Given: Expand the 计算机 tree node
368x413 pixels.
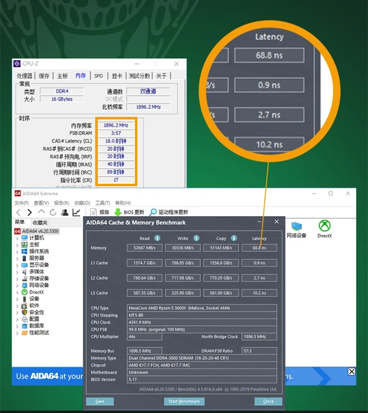Looking at the screenshot, I should pyautogui.click(x=17, y=238).
